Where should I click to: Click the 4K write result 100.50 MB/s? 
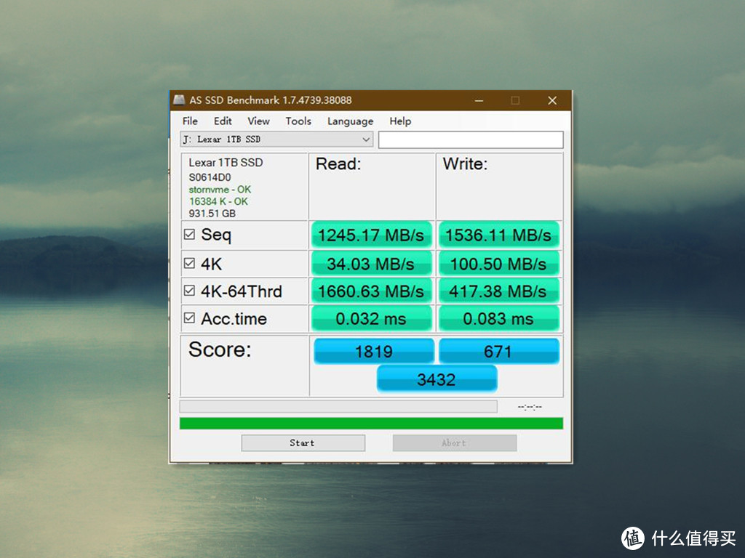[498, 264]
